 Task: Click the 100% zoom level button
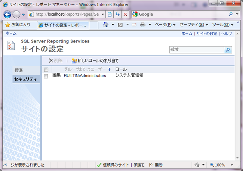[218, 165]
